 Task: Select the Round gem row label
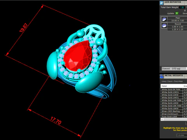178,24
